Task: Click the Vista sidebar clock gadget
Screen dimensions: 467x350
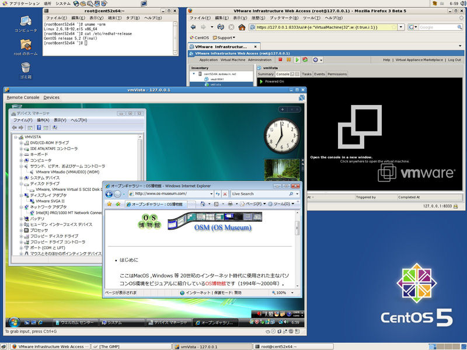Action: [x=282, y=136]
